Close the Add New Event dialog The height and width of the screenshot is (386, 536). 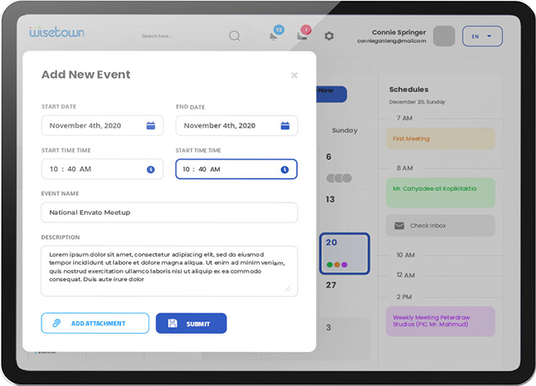coord(294,75)
